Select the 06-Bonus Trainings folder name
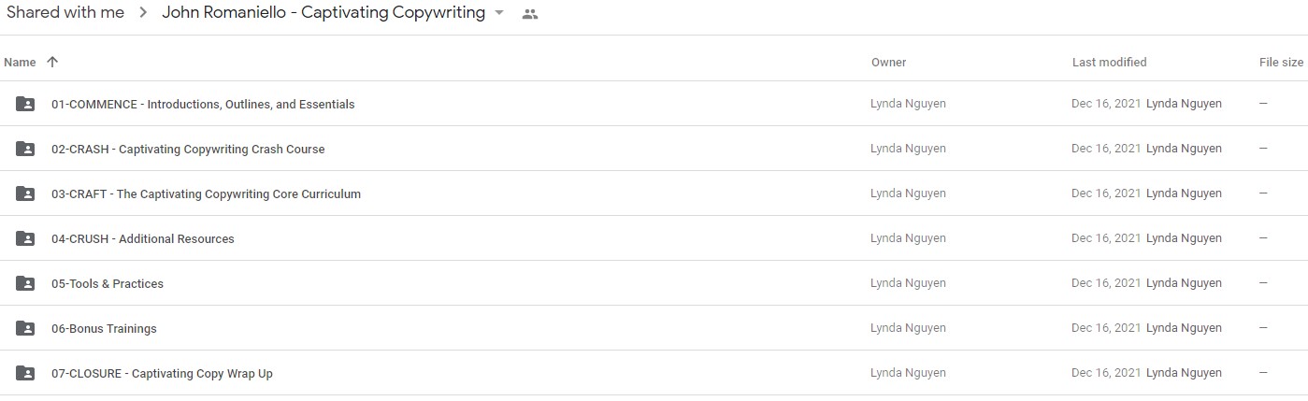Viewport: 1308px width, 401px height. coord(104,328)
